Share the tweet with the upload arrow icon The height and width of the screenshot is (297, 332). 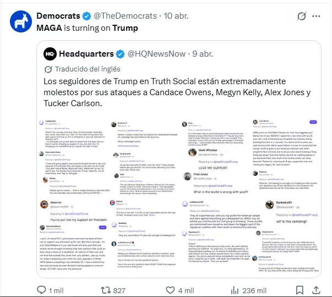tap(316, 290)
